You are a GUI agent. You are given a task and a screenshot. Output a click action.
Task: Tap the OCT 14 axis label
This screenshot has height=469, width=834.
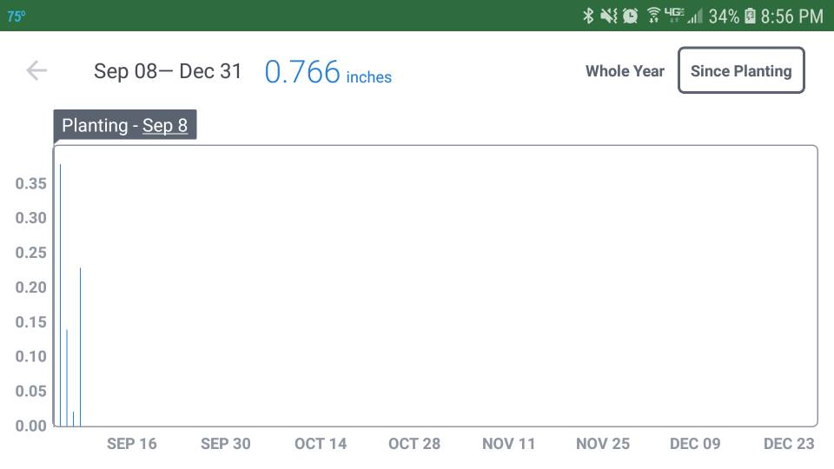(x=321, y=444)
